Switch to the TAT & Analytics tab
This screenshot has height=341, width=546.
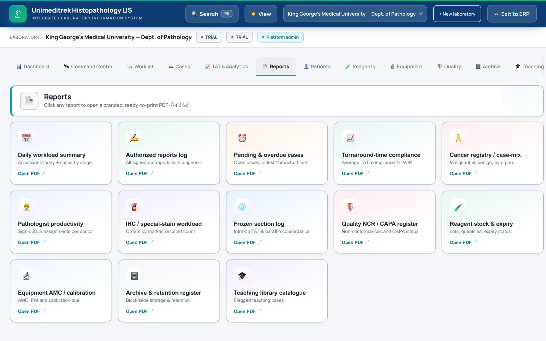click(x=227, y=66)
